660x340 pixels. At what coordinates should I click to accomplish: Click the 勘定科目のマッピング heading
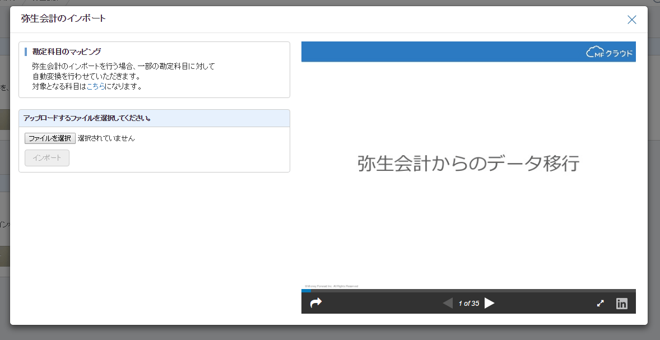tap(67, 52)
